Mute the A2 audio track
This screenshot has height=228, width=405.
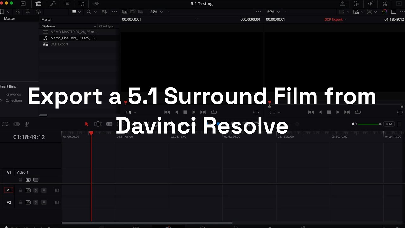tap(44, 202)
